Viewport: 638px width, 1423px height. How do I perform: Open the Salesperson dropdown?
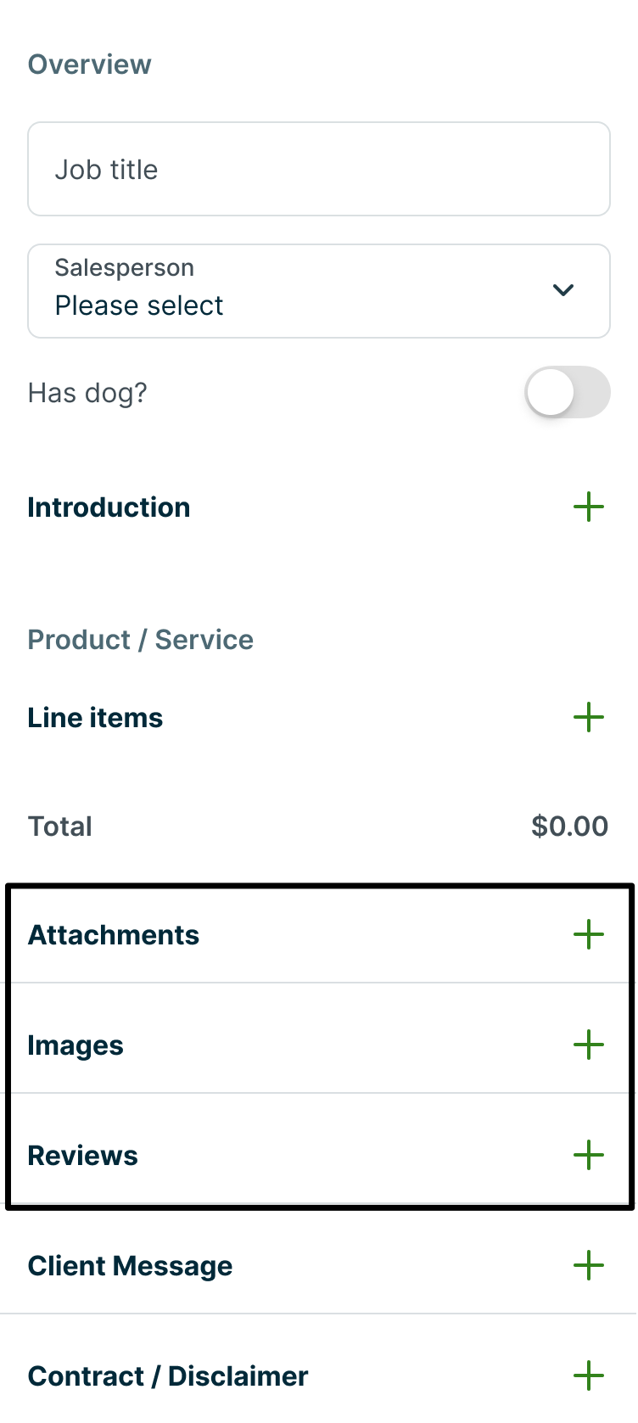(x=318, y=291)
